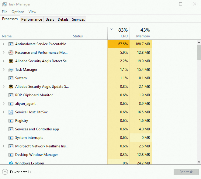Viewport: 201px width, 179px height.
Task: Open the File menu
Action: pyautogui.click(x=5, y=12)
